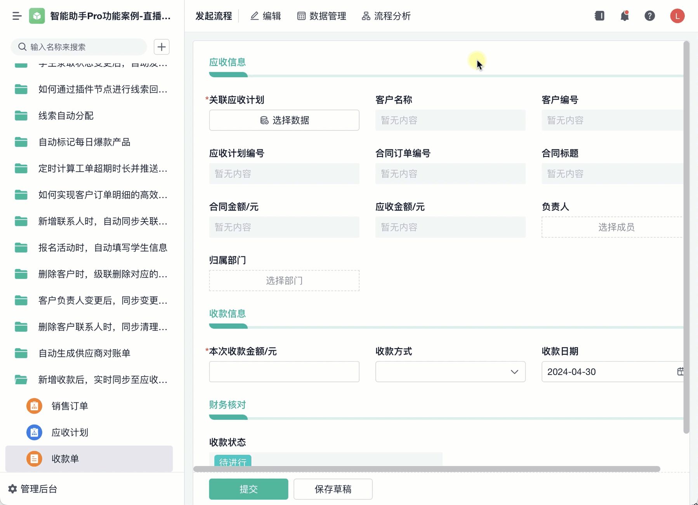Click the 客户名称 field

coord(450,120)
